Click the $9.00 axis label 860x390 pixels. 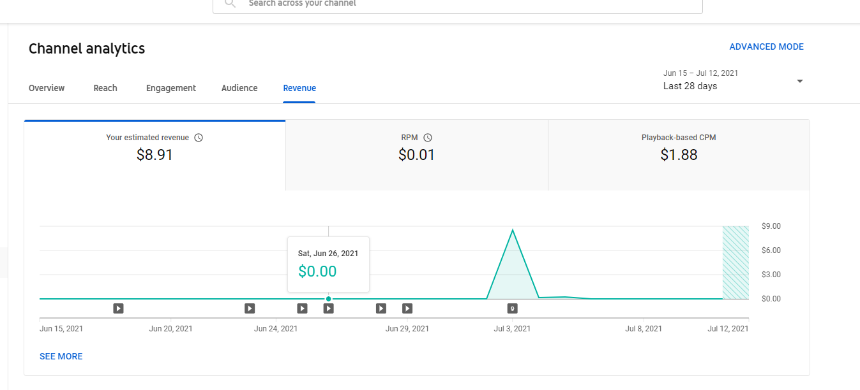click(x=771, y=226)
